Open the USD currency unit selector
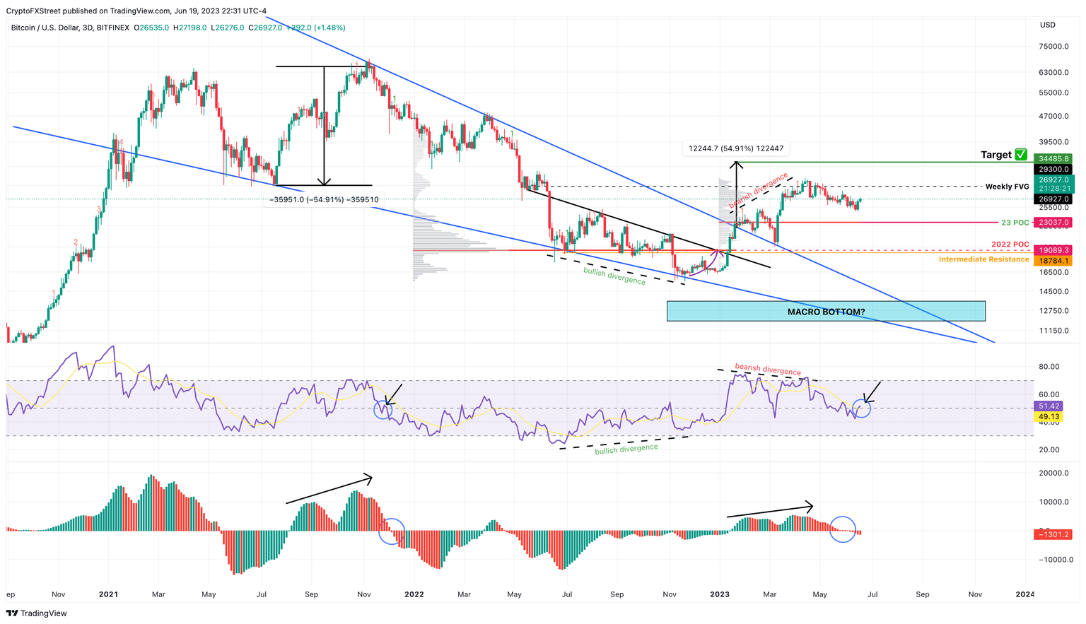This screenshot has width=1086, height=624. [1047, 24]
